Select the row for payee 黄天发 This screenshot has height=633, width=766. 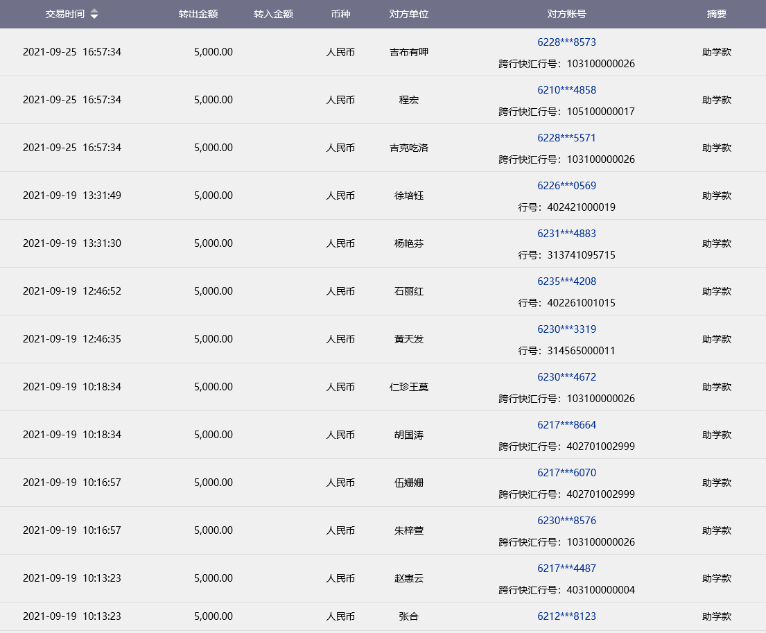point(408,339)
